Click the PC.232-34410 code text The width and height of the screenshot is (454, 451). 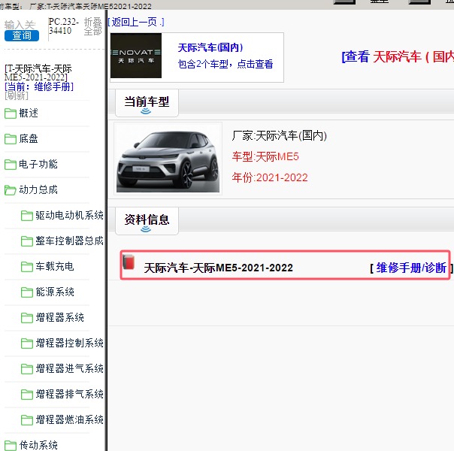(64, 26)
